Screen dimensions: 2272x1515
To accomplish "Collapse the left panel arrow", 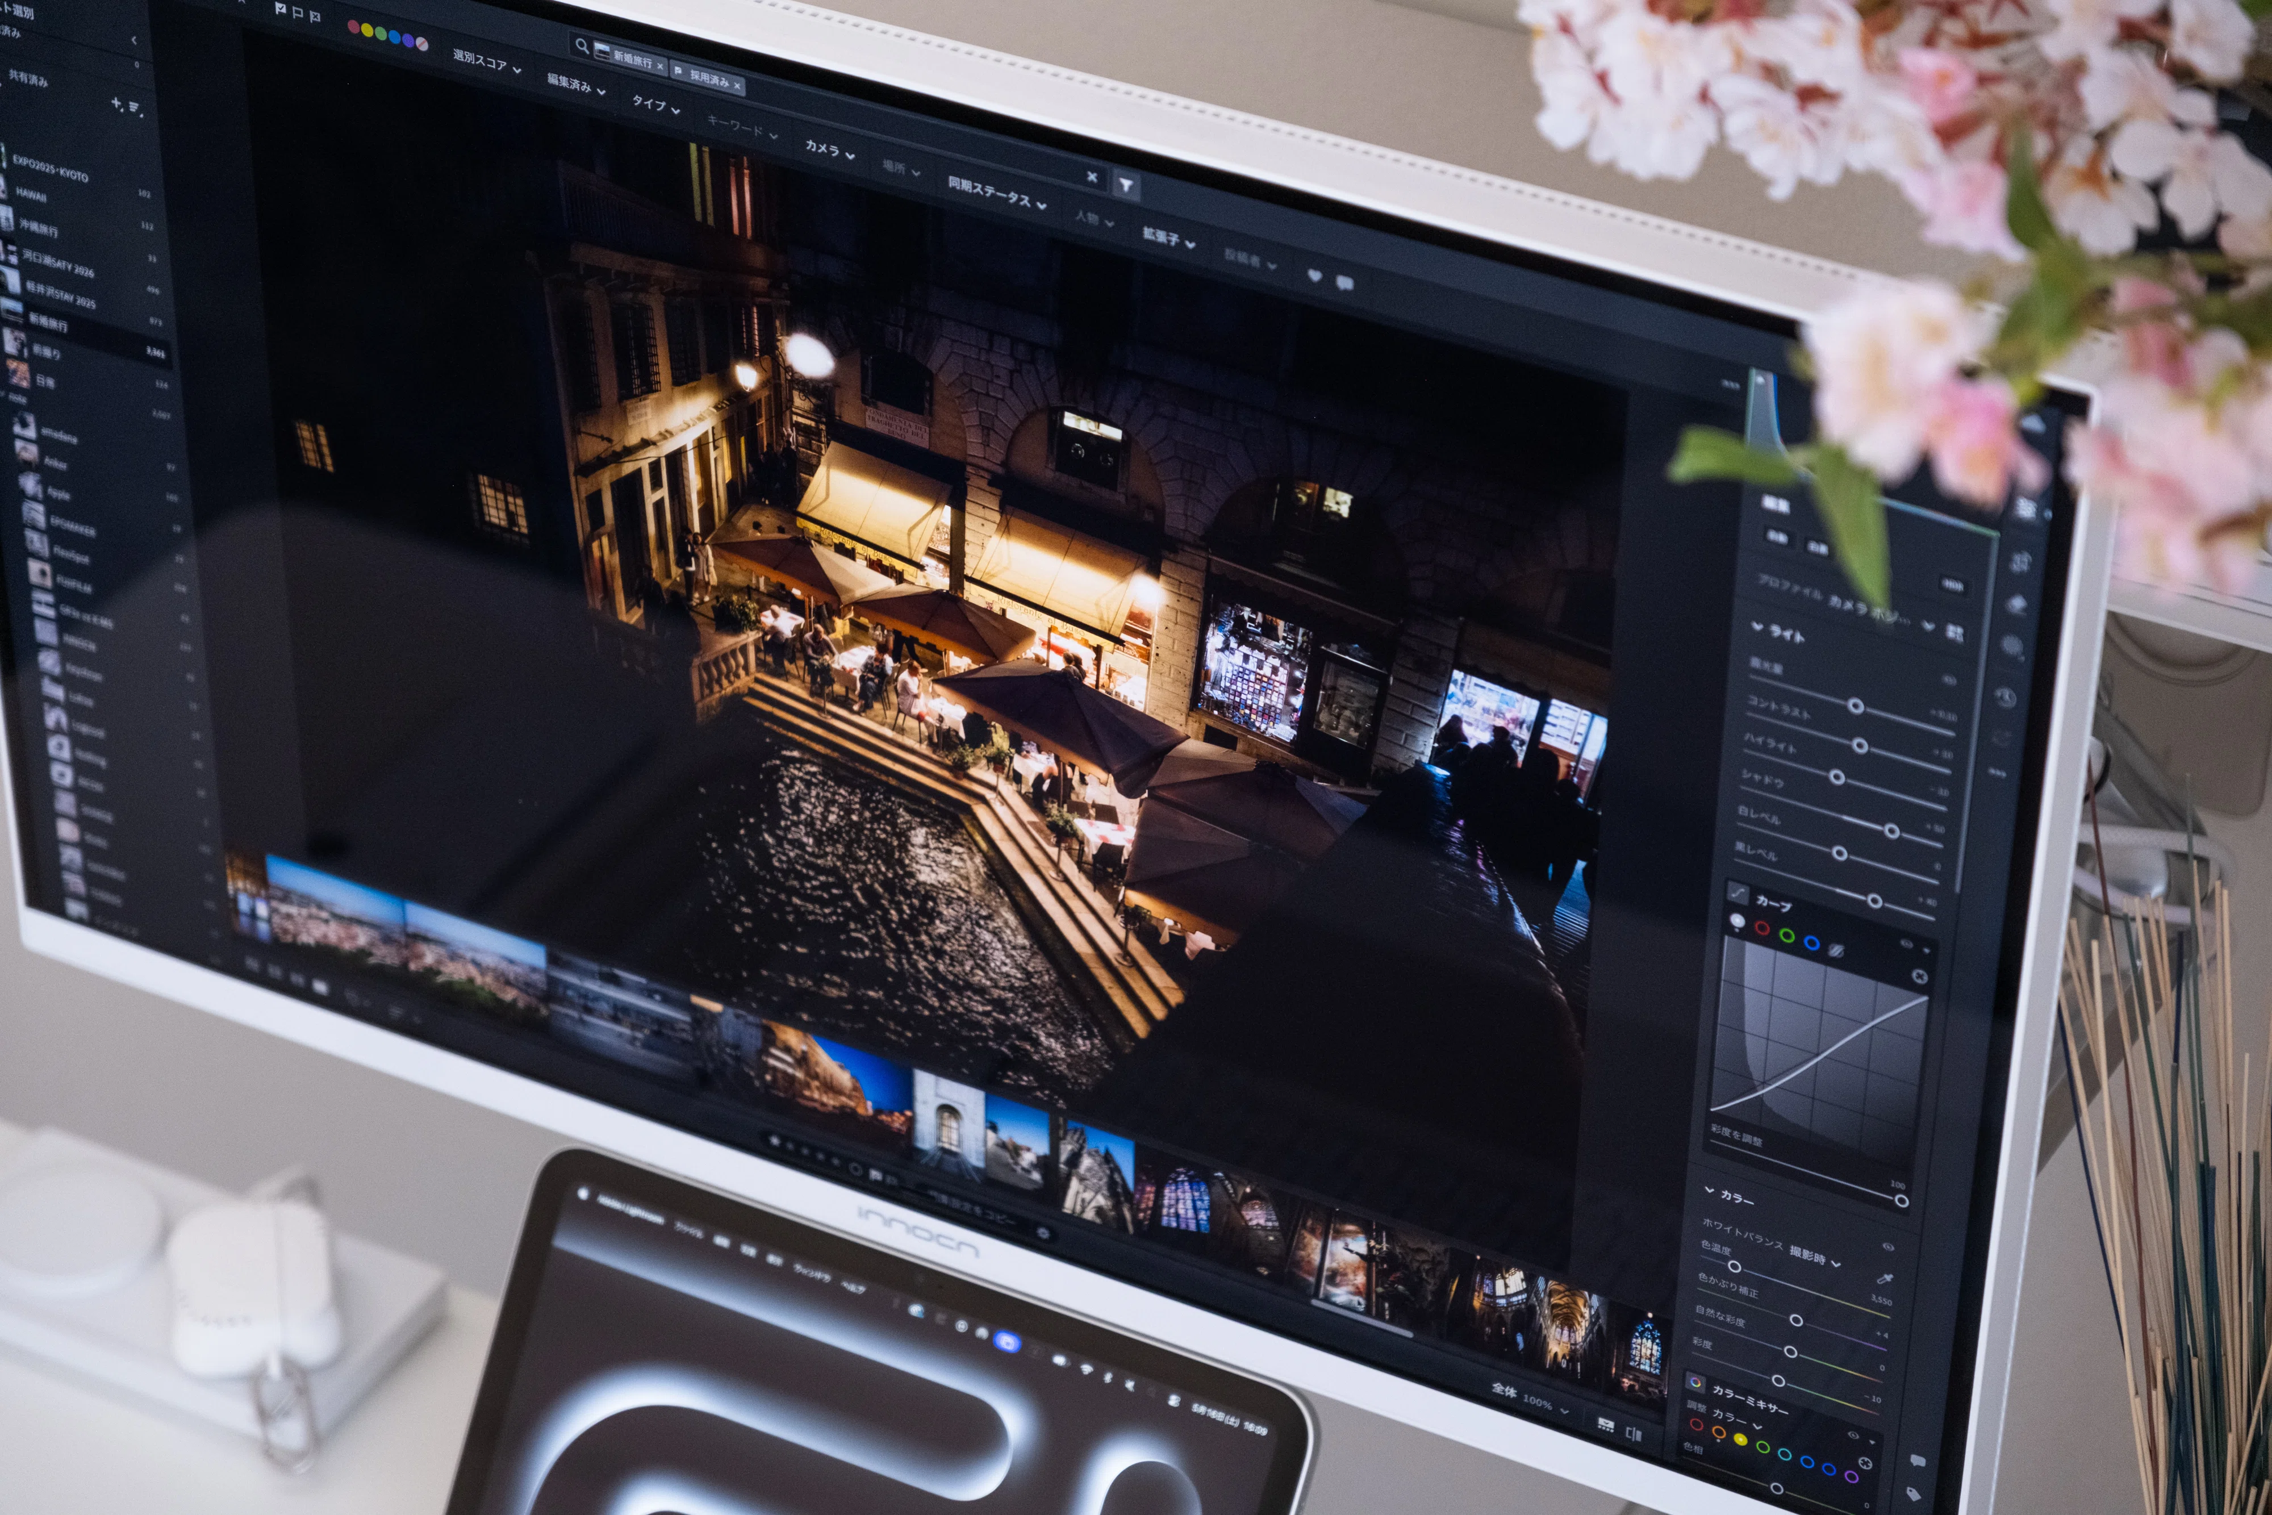I will [133, 40].
